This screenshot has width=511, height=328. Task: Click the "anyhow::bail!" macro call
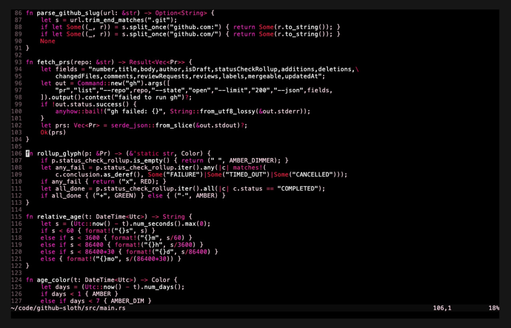pos(79,112)
